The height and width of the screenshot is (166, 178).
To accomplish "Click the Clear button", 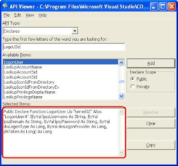I will point(151,123).
